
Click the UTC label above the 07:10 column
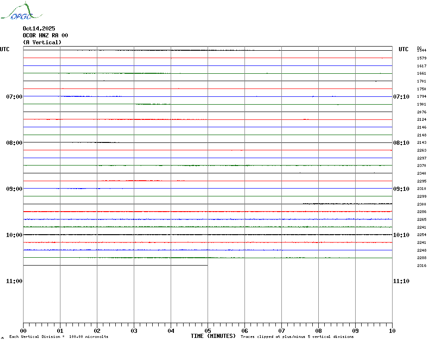(403, 49)
